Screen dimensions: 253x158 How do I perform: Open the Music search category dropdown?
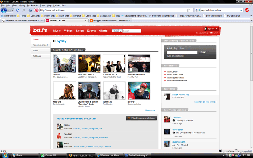(117, 31)
